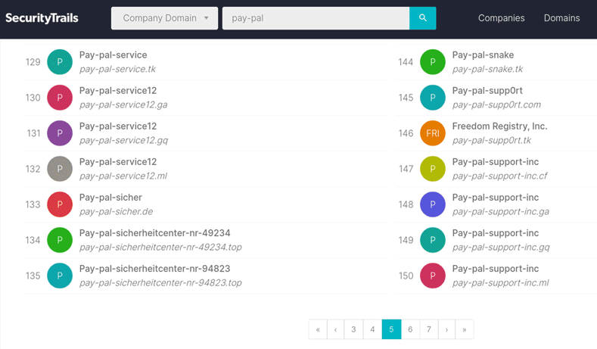
Task: Click green avatar for sicherheitcenter-nr-49234
Action: pos(60,240)
